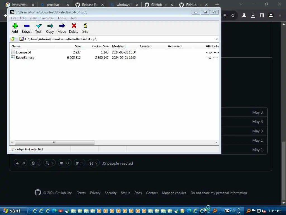This screenshot has width=286, height=215.
Task: Click 7-Zip horizontal scrollbar thumb
Action: pos(54,142)
